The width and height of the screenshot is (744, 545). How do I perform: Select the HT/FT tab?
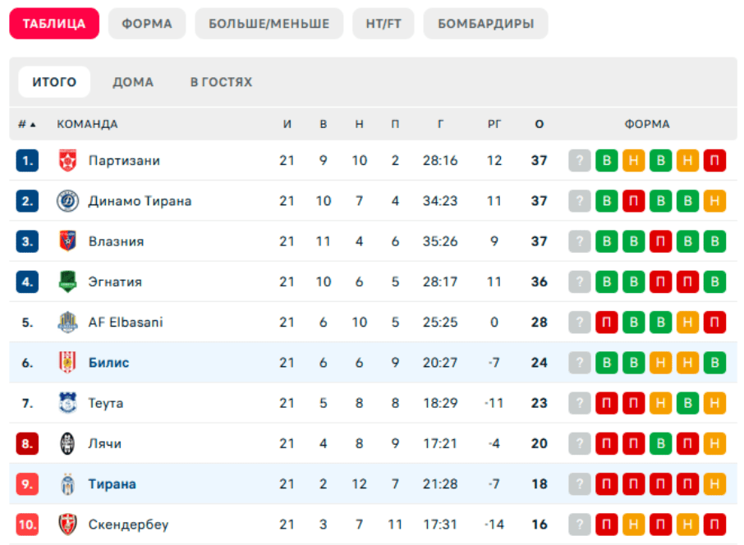383,24
